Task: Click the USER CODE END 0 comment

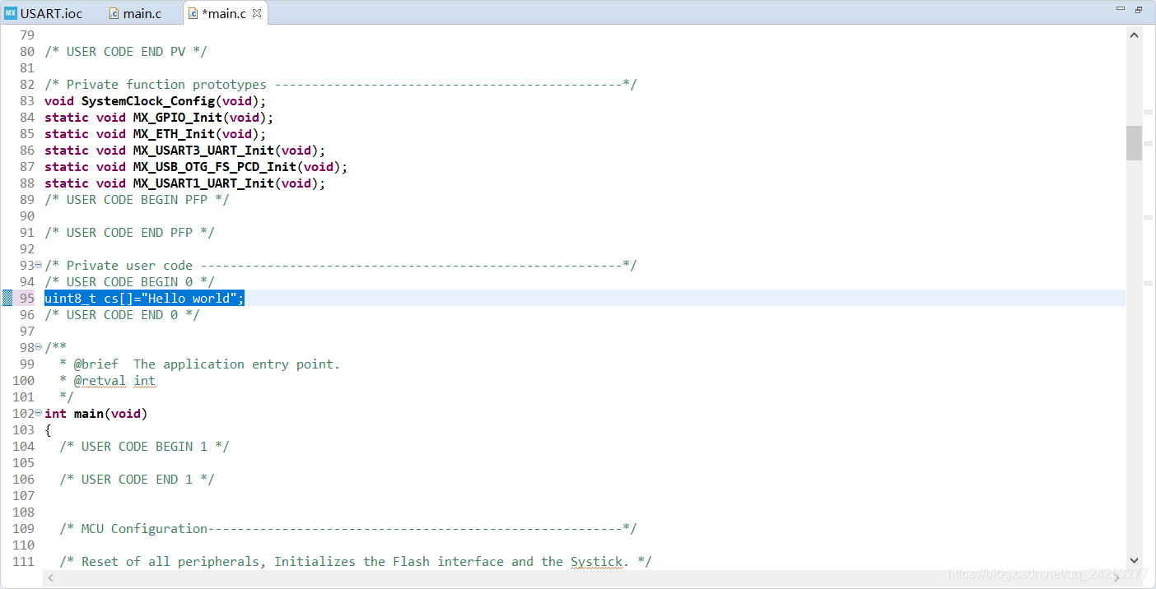Action: pos(122,315)
